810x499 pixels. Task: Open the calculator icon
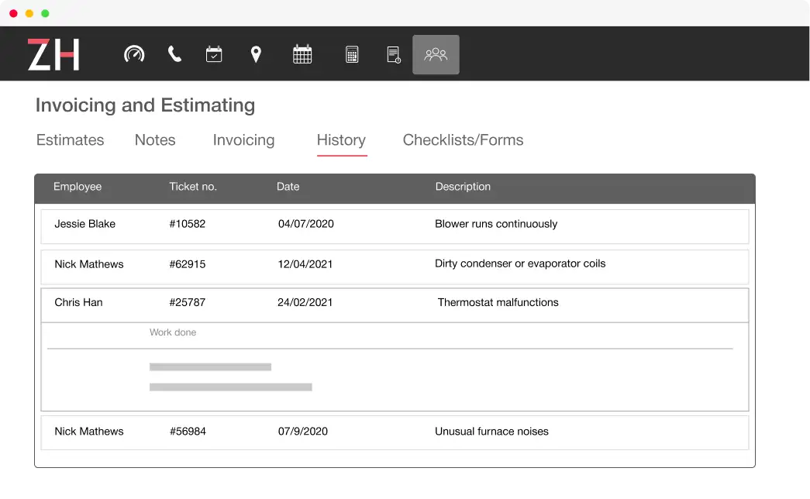pos(352,54)
